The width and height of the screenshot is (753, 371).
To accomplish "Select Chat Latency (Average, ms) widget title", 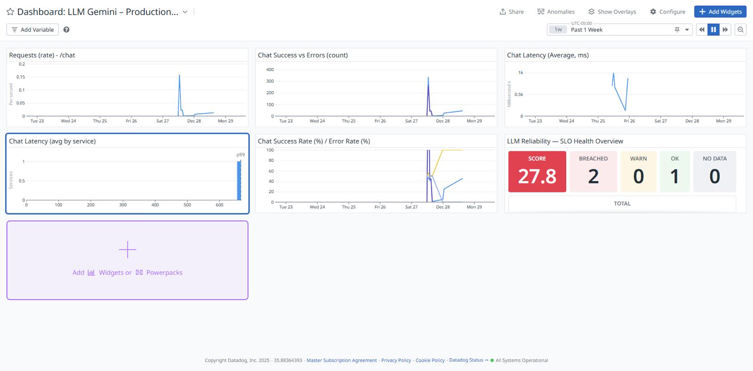I will [x=548, y=55].
